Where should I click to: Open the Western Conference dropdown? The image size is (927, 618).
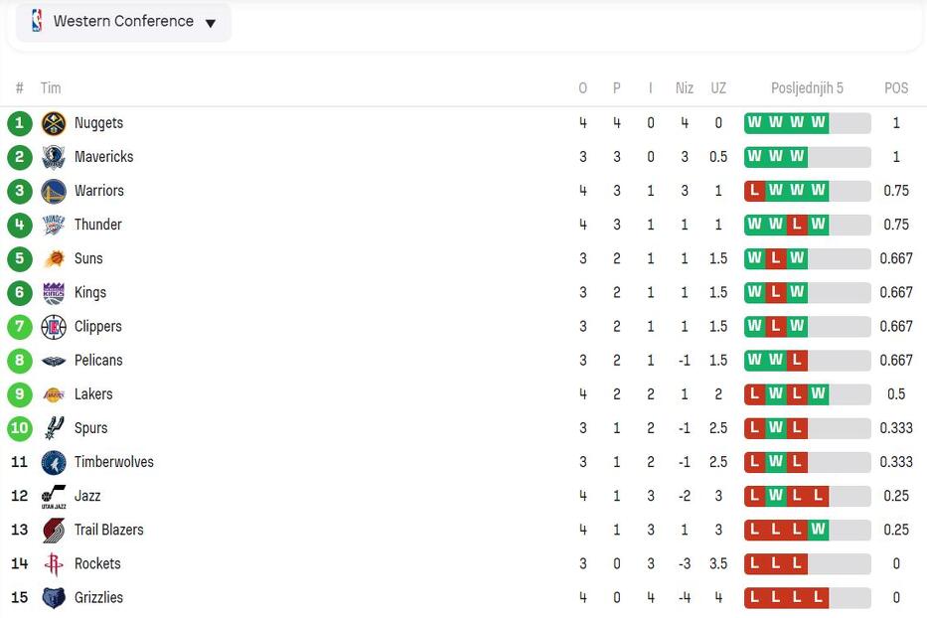(123, 22)
